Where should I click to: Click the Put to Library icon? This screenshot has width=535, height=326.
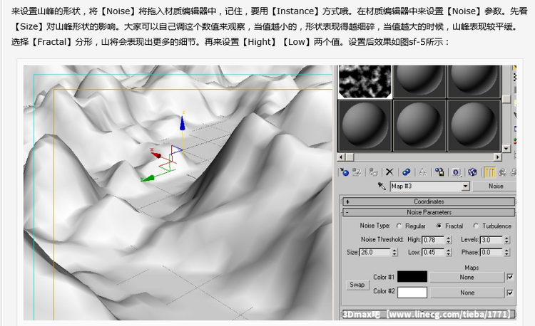[x=439, y=172]
